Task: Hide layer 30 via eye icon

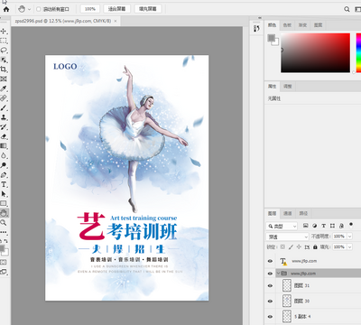Action: (270, 301)
